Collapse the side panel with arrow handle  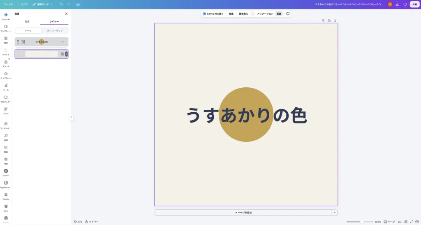coord(71,117)
